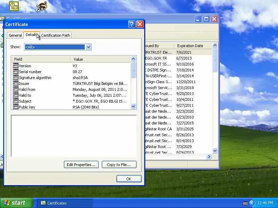This screenshot has height=208, width=278.
Task: Select the Serial number row
Action: [x=71, y=72]
